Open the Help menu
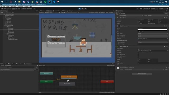169x95 pixels. pos(31,6)
